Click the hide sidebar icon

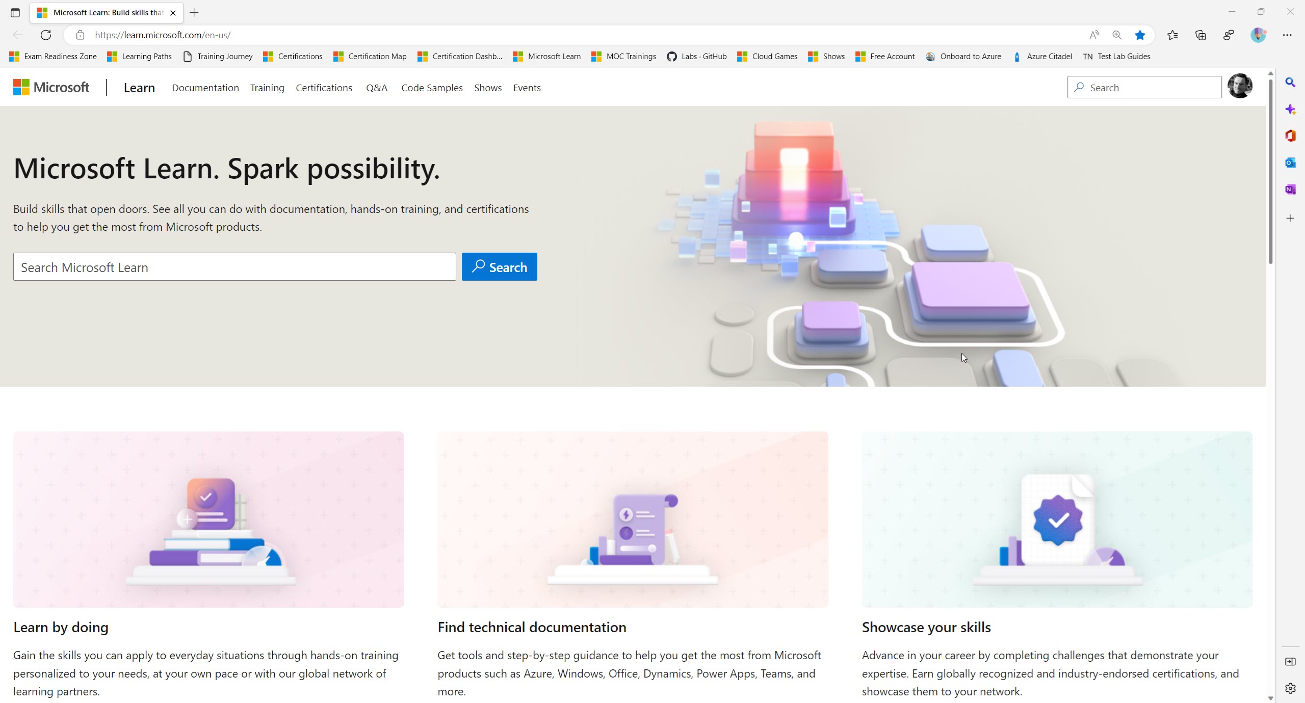coord(1290,662)
